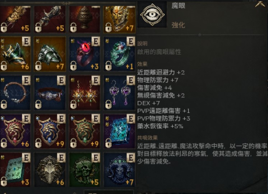
Task: Select the green rune scroll +3
Action: (15, 170)
